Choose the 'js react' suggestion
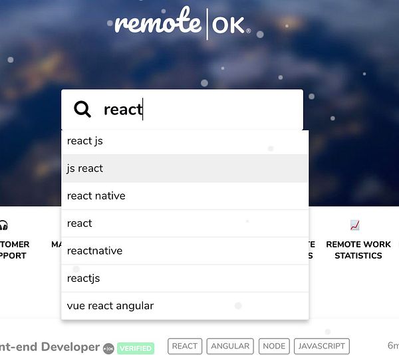 [185, 168]
